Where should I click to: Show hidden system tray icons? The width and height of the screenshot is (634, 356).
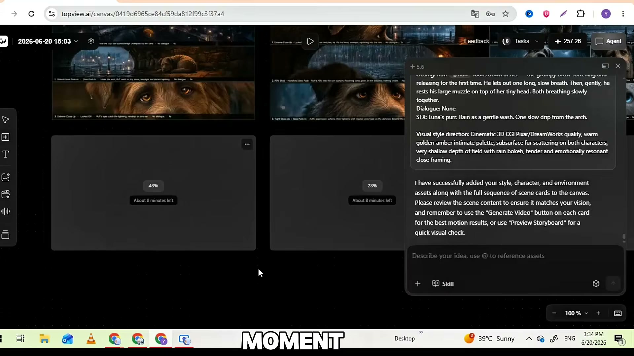[529, 338]
